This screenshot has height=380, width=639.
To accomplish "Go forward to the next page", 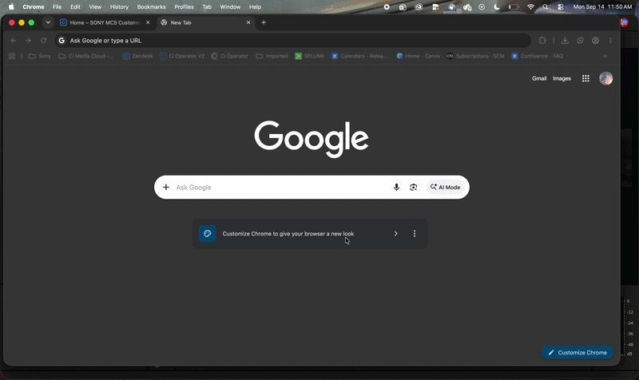I will tap(28, 41).
